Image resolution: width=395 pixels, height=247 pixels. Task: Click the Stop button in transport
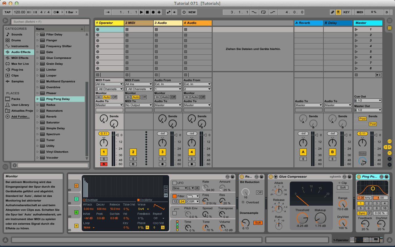click(147, 12)
